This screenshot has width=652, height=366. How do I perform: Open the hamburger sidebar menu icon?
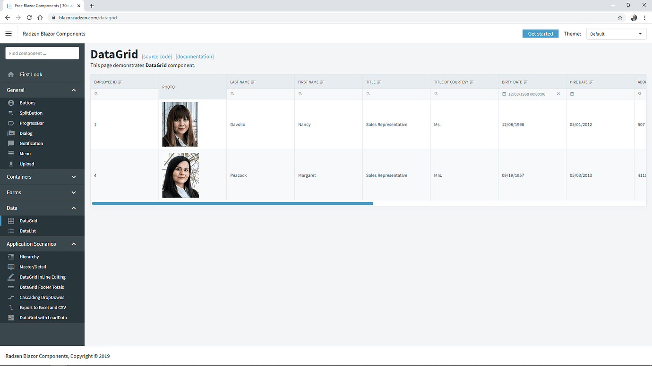click(x=9, y=34)
